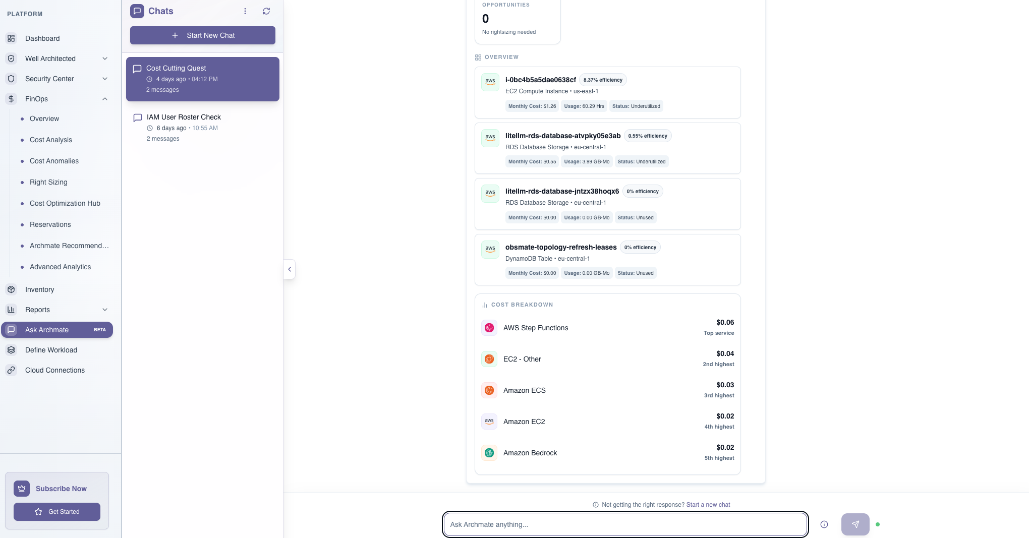The width and height of the screenshot is (1029, 538).
Task: Click the AWS Step Functions $0.06 amount
Action: click(x=725, y=322)
